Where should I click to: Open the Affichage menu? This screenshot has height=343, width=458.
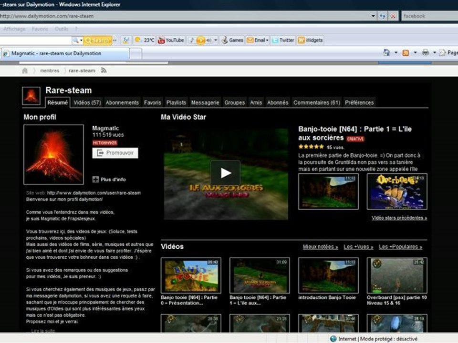coord(14,29)
